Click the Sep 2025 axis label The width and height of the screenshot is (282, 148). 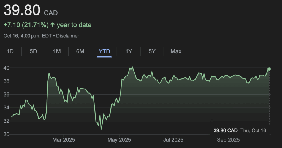tap(228, 140)
